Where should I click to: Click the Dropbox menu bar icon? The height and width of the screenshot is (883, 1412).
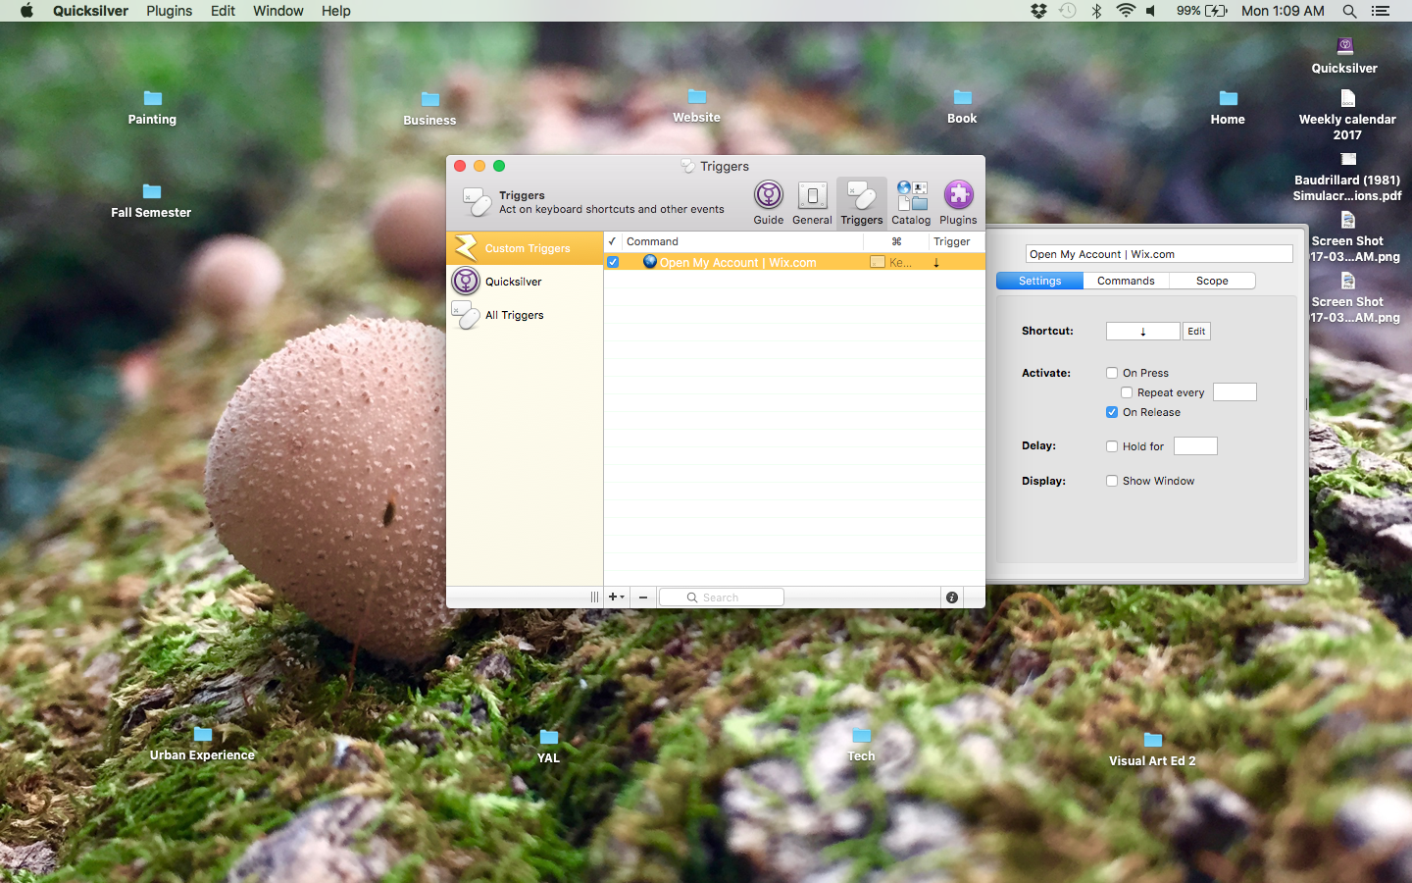coord(1038,11)
